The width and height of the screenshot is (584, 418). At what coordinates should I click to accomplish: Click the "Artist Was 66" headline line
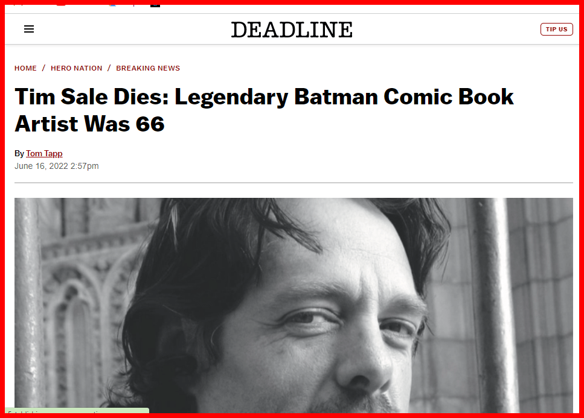coord(89,124)
